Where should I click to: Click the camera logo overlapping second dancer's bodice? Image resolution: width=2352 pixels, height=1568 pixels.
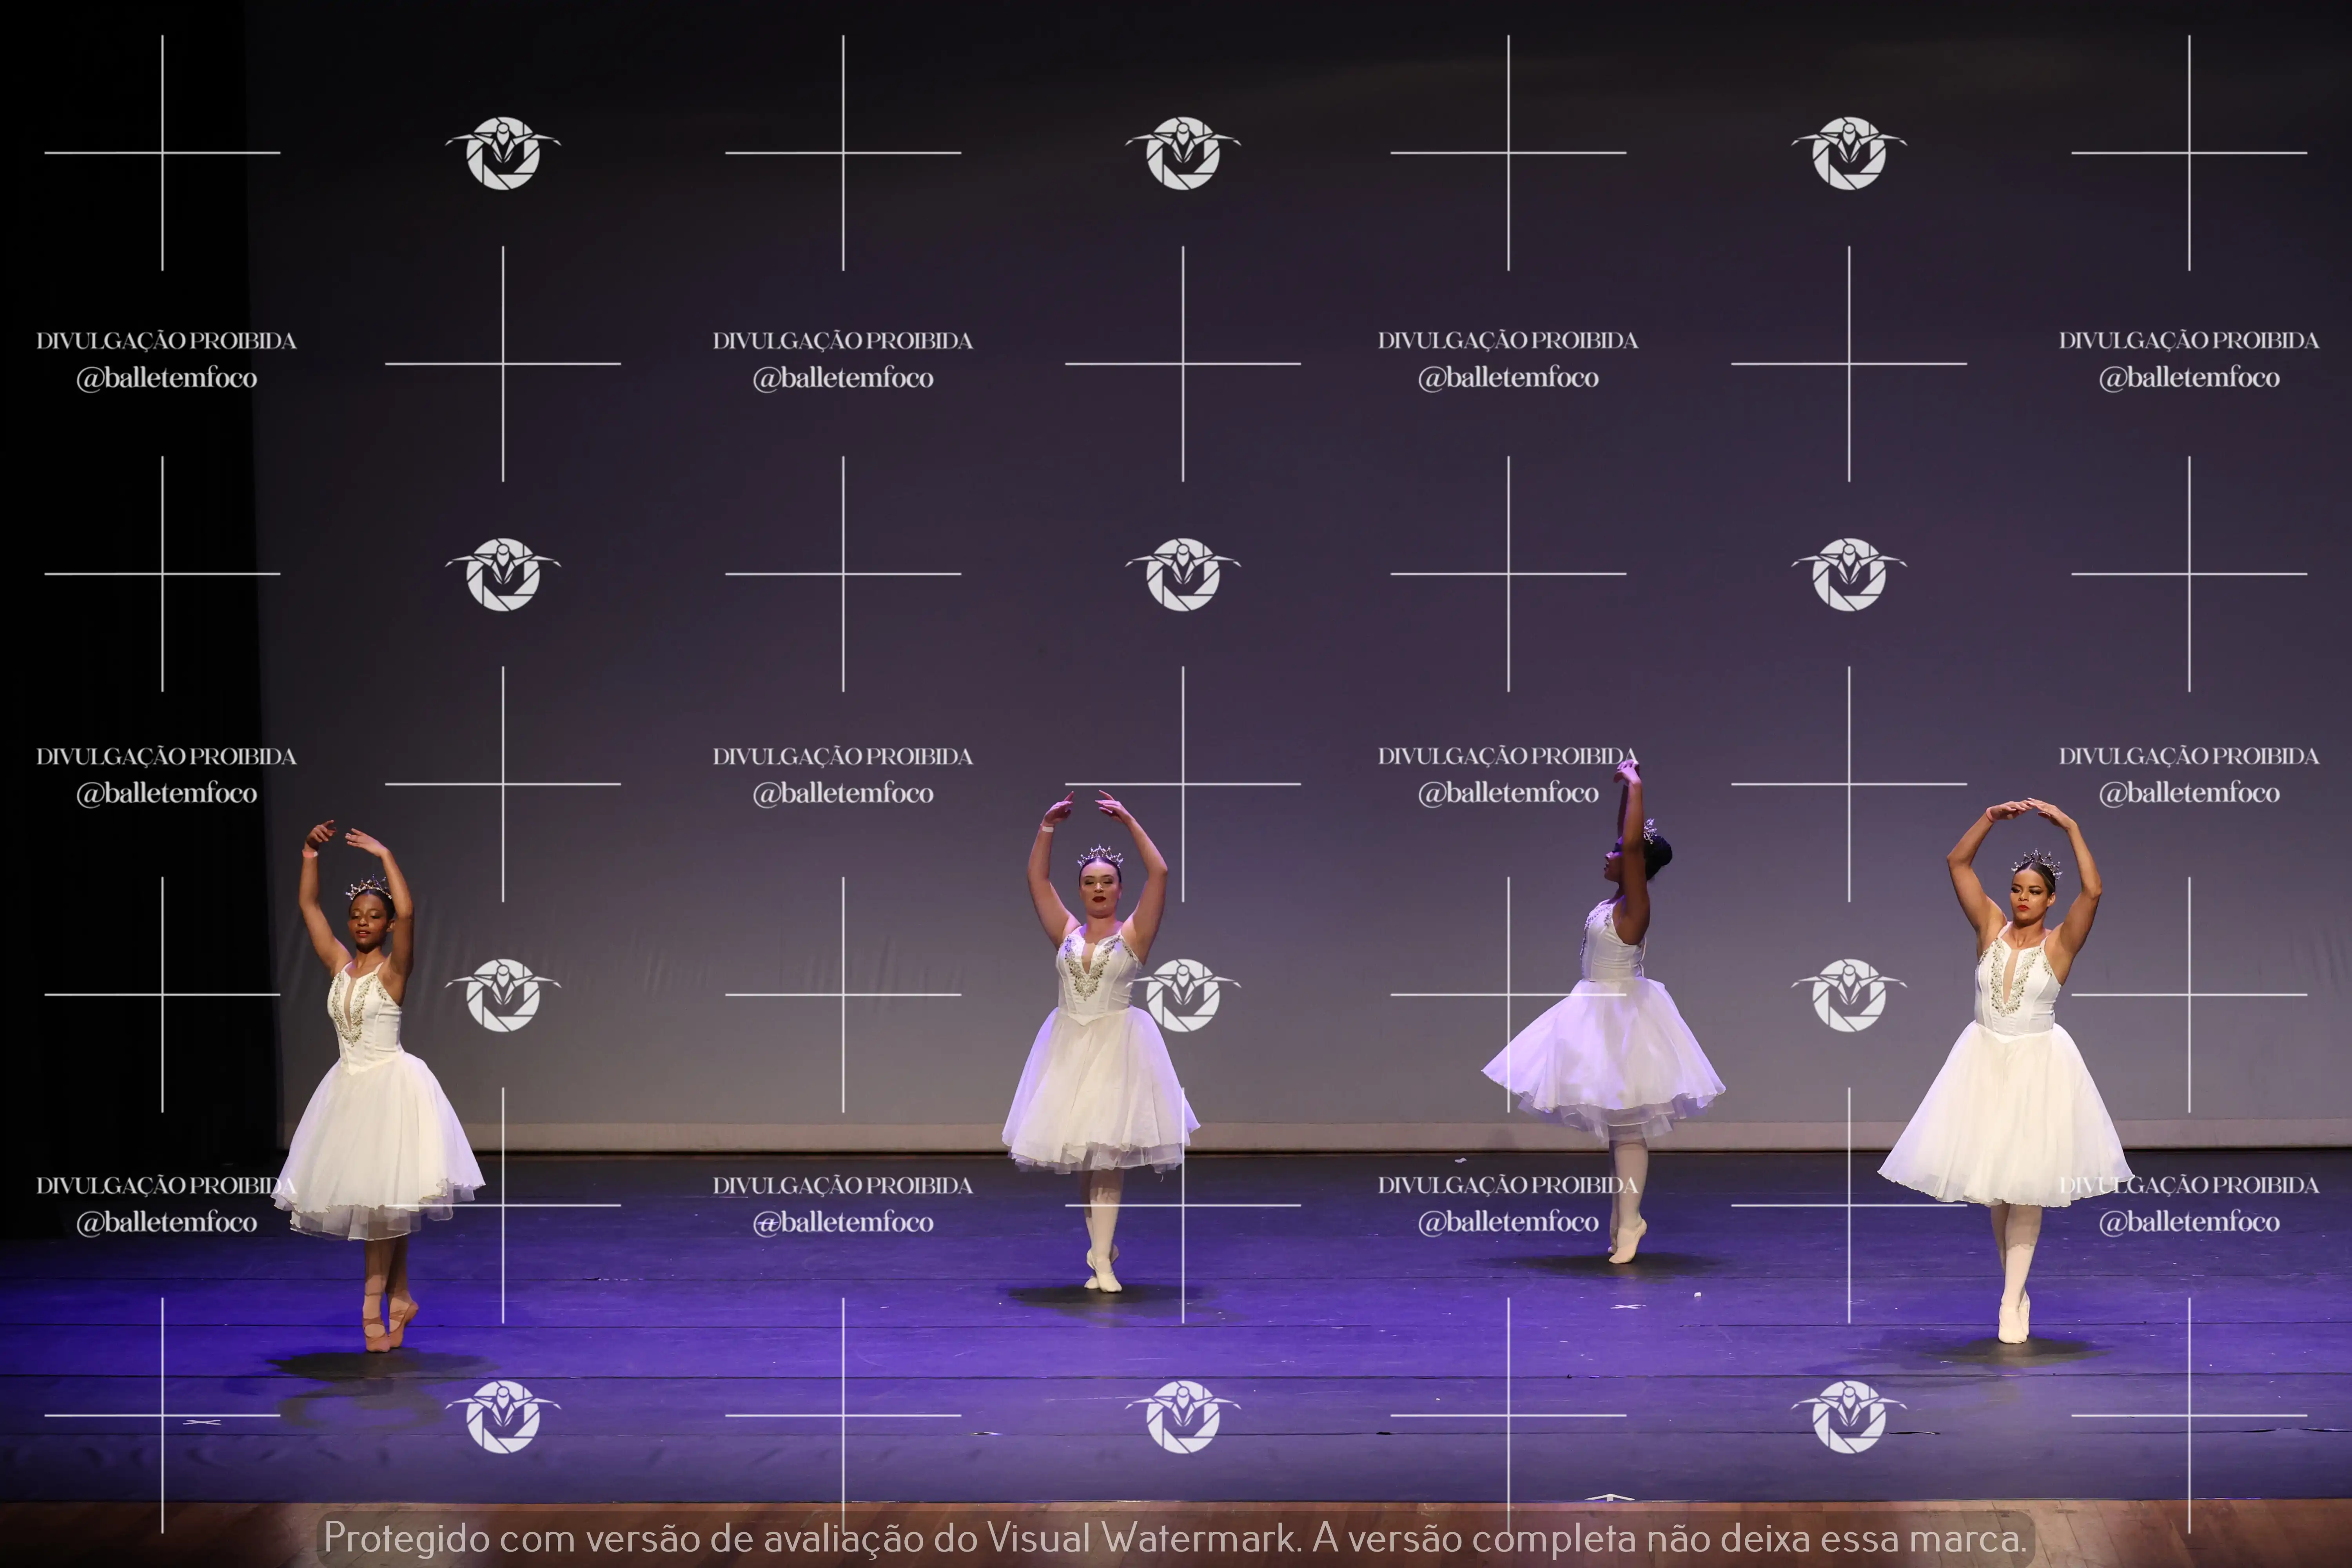[x=1183, y=994]
